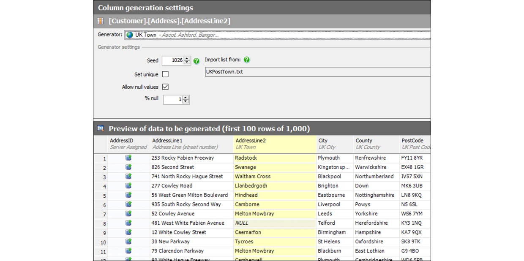Click the cell 'Radstock'

[x=275, y=158]
